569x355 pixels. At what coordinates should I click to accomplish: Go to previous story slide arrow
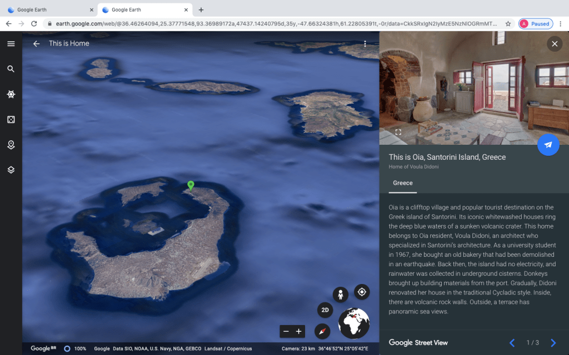tap(512, 343)
